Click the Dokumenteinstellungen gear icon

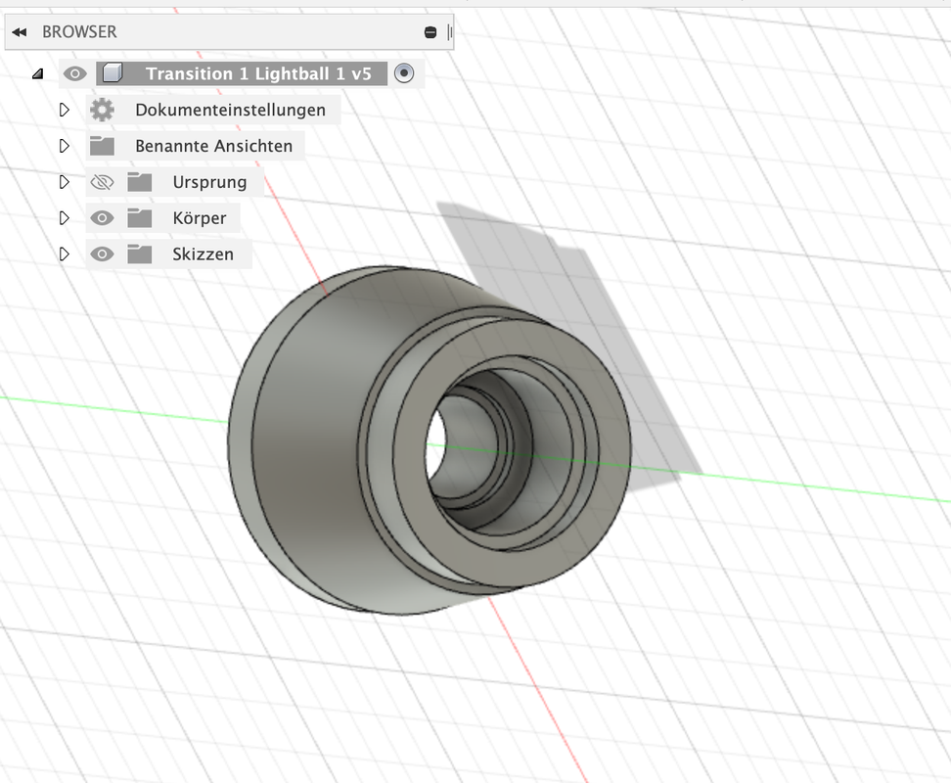coord(102,110)
